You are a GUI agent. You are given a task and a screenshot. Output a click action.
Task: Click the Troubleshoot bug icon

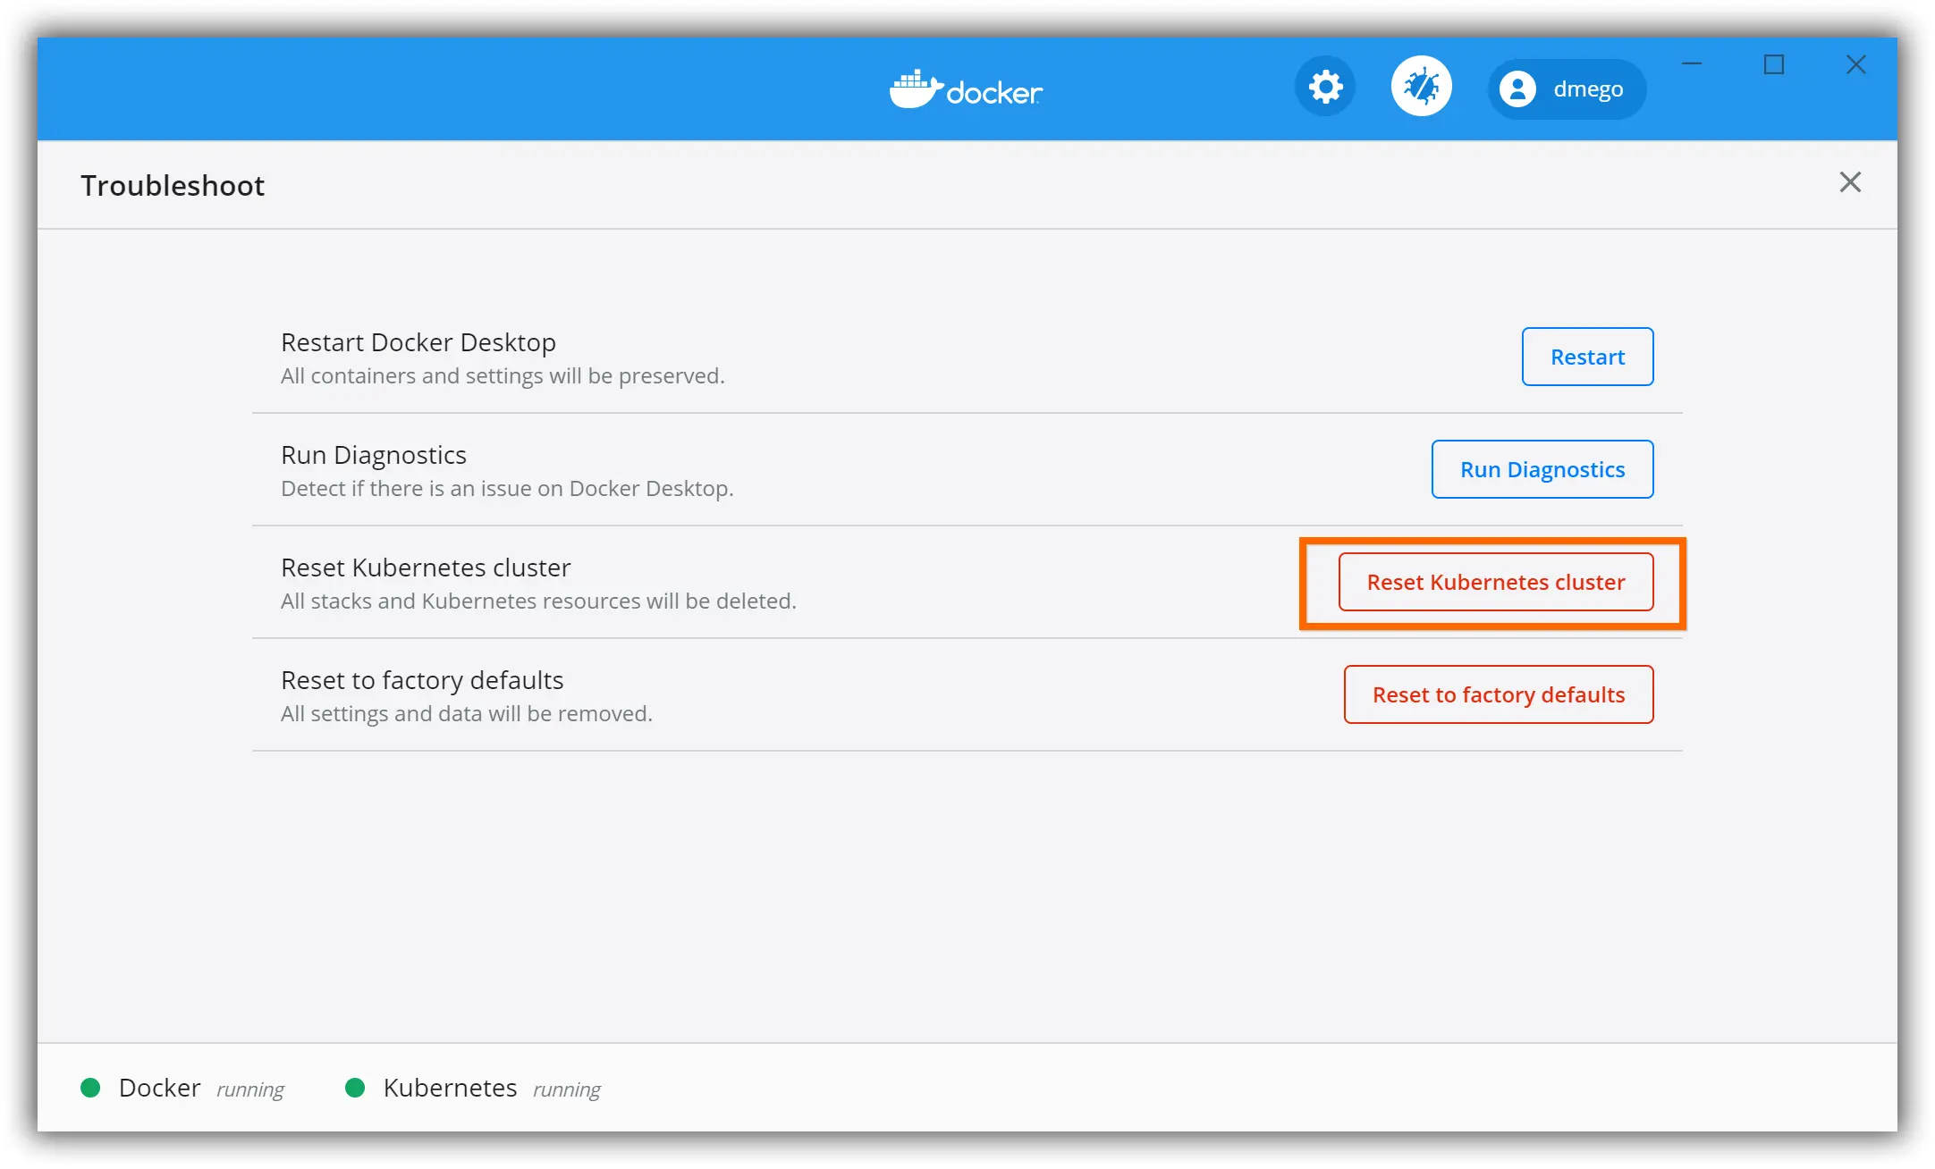click(x=1421, y=87)
